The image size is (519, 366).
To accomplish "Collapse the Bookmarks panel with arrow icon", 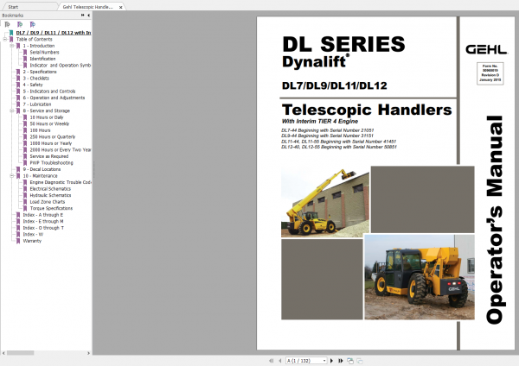I will (x=89, y=16).
